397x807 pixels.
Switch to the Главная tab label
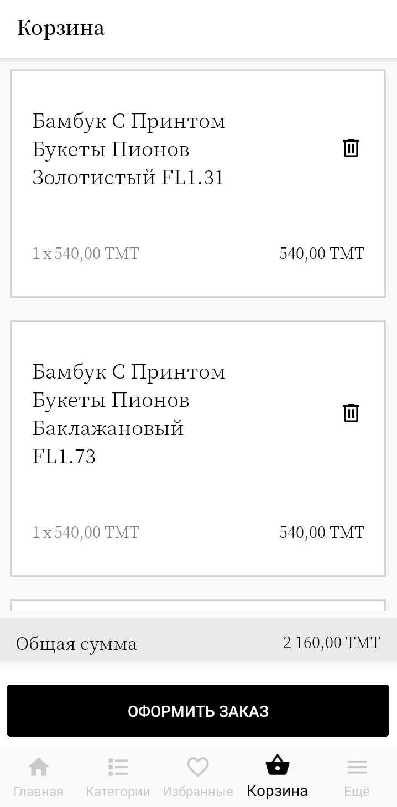[39, 792]
